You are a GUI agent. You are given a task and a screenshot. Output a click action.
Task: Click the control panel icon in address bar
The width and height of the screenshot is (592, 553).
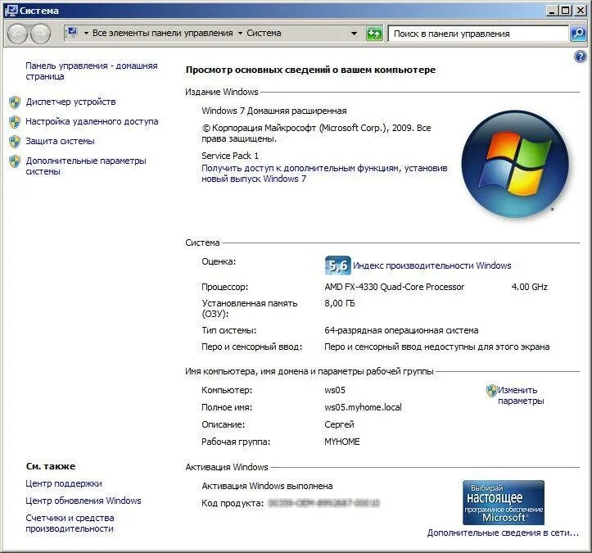pyautogui.click(x=72, y=34)
